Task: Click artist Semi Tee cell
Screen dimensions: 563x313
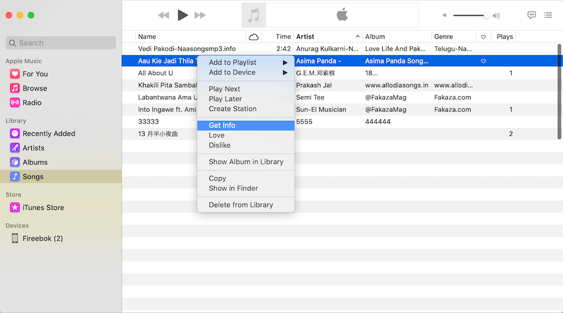Action: pos(310,97)
